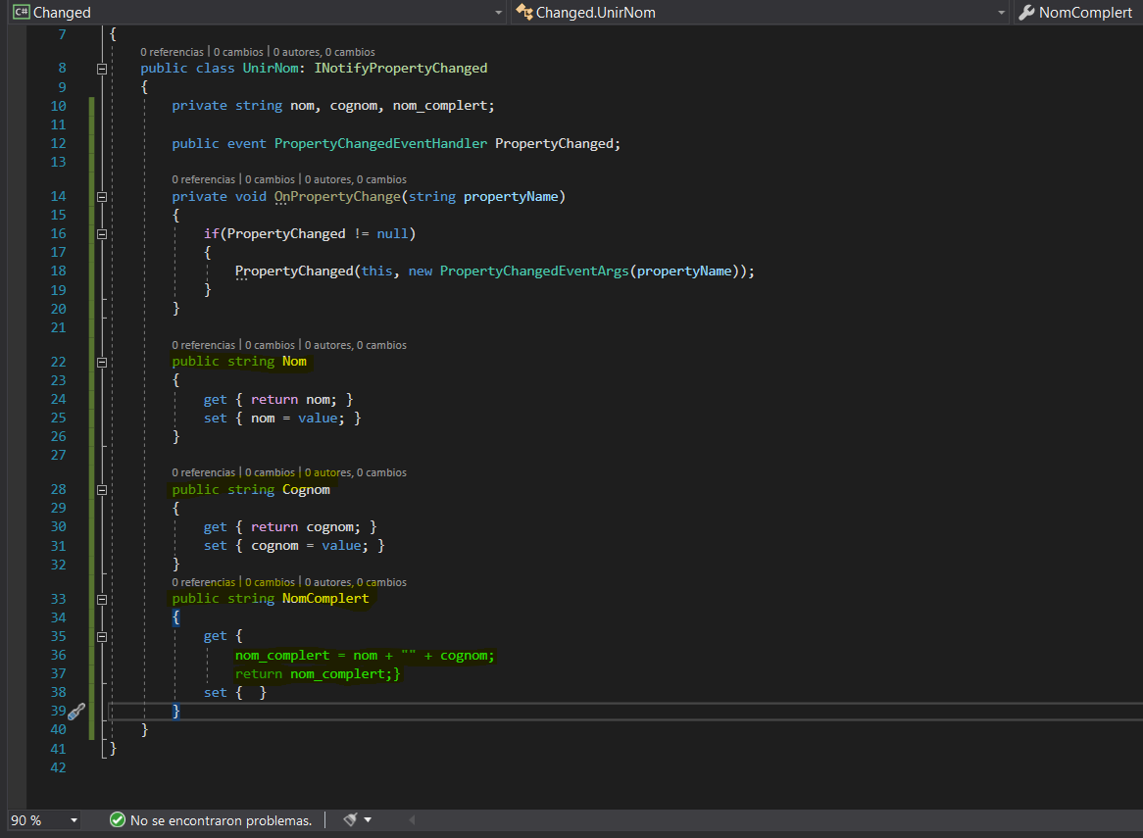Image resolution: width=1143 pixels, height=838 pixels.
Task: Open the code cleanup profile dropdown arrow
Action: pos(368,820)
